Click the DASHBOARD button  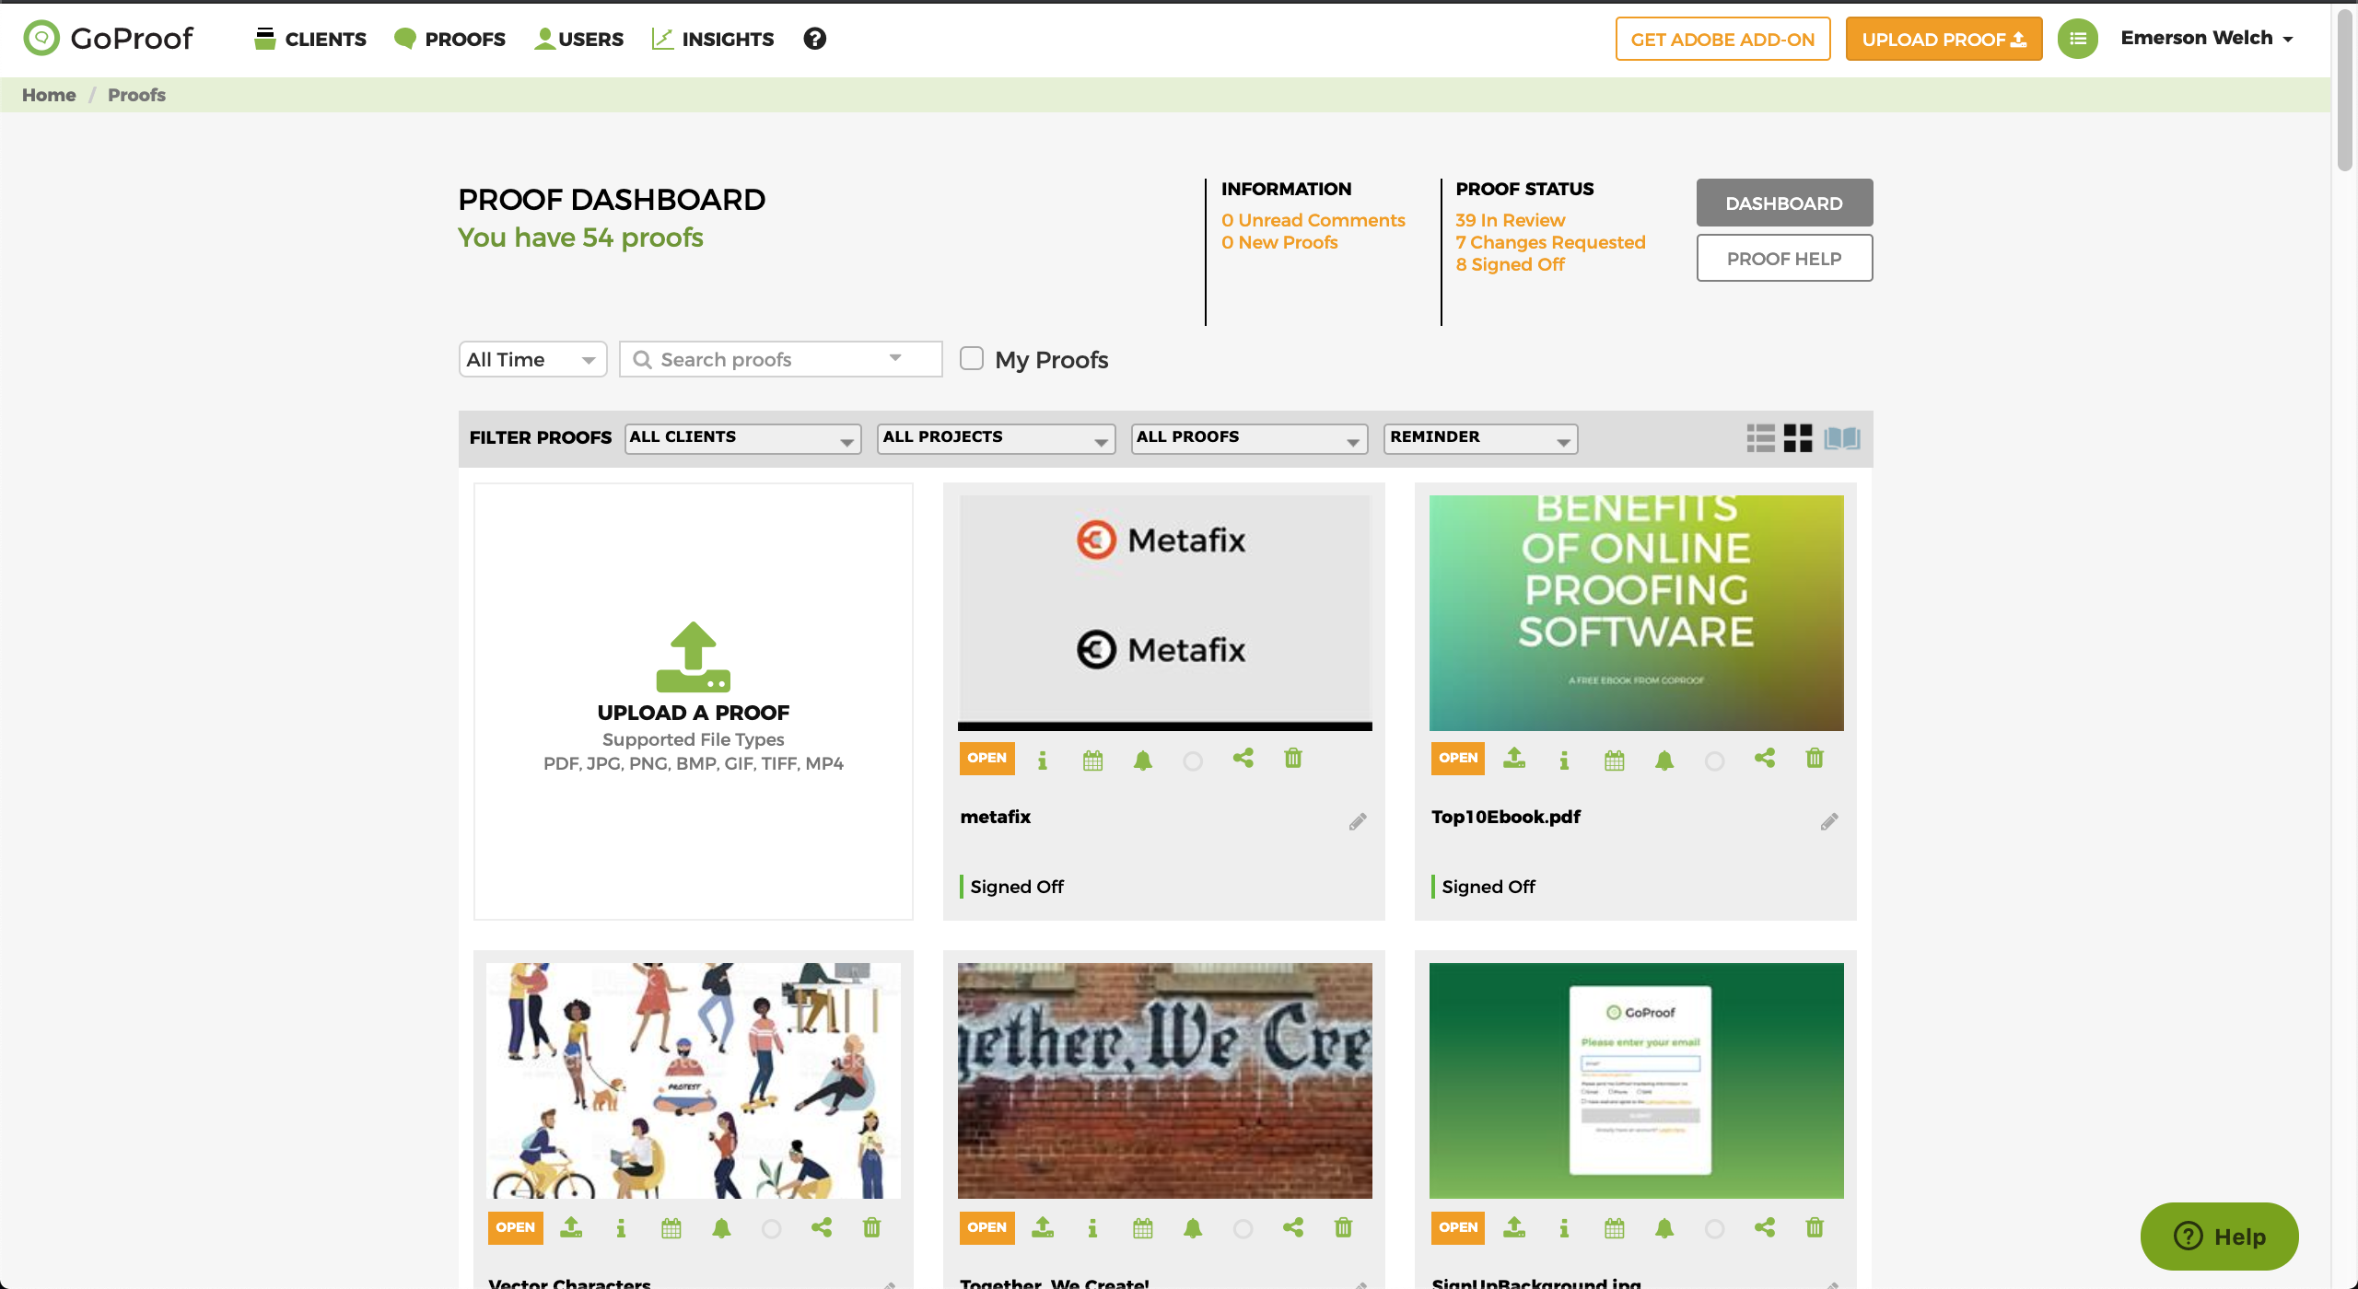(x=1784, y=203)
